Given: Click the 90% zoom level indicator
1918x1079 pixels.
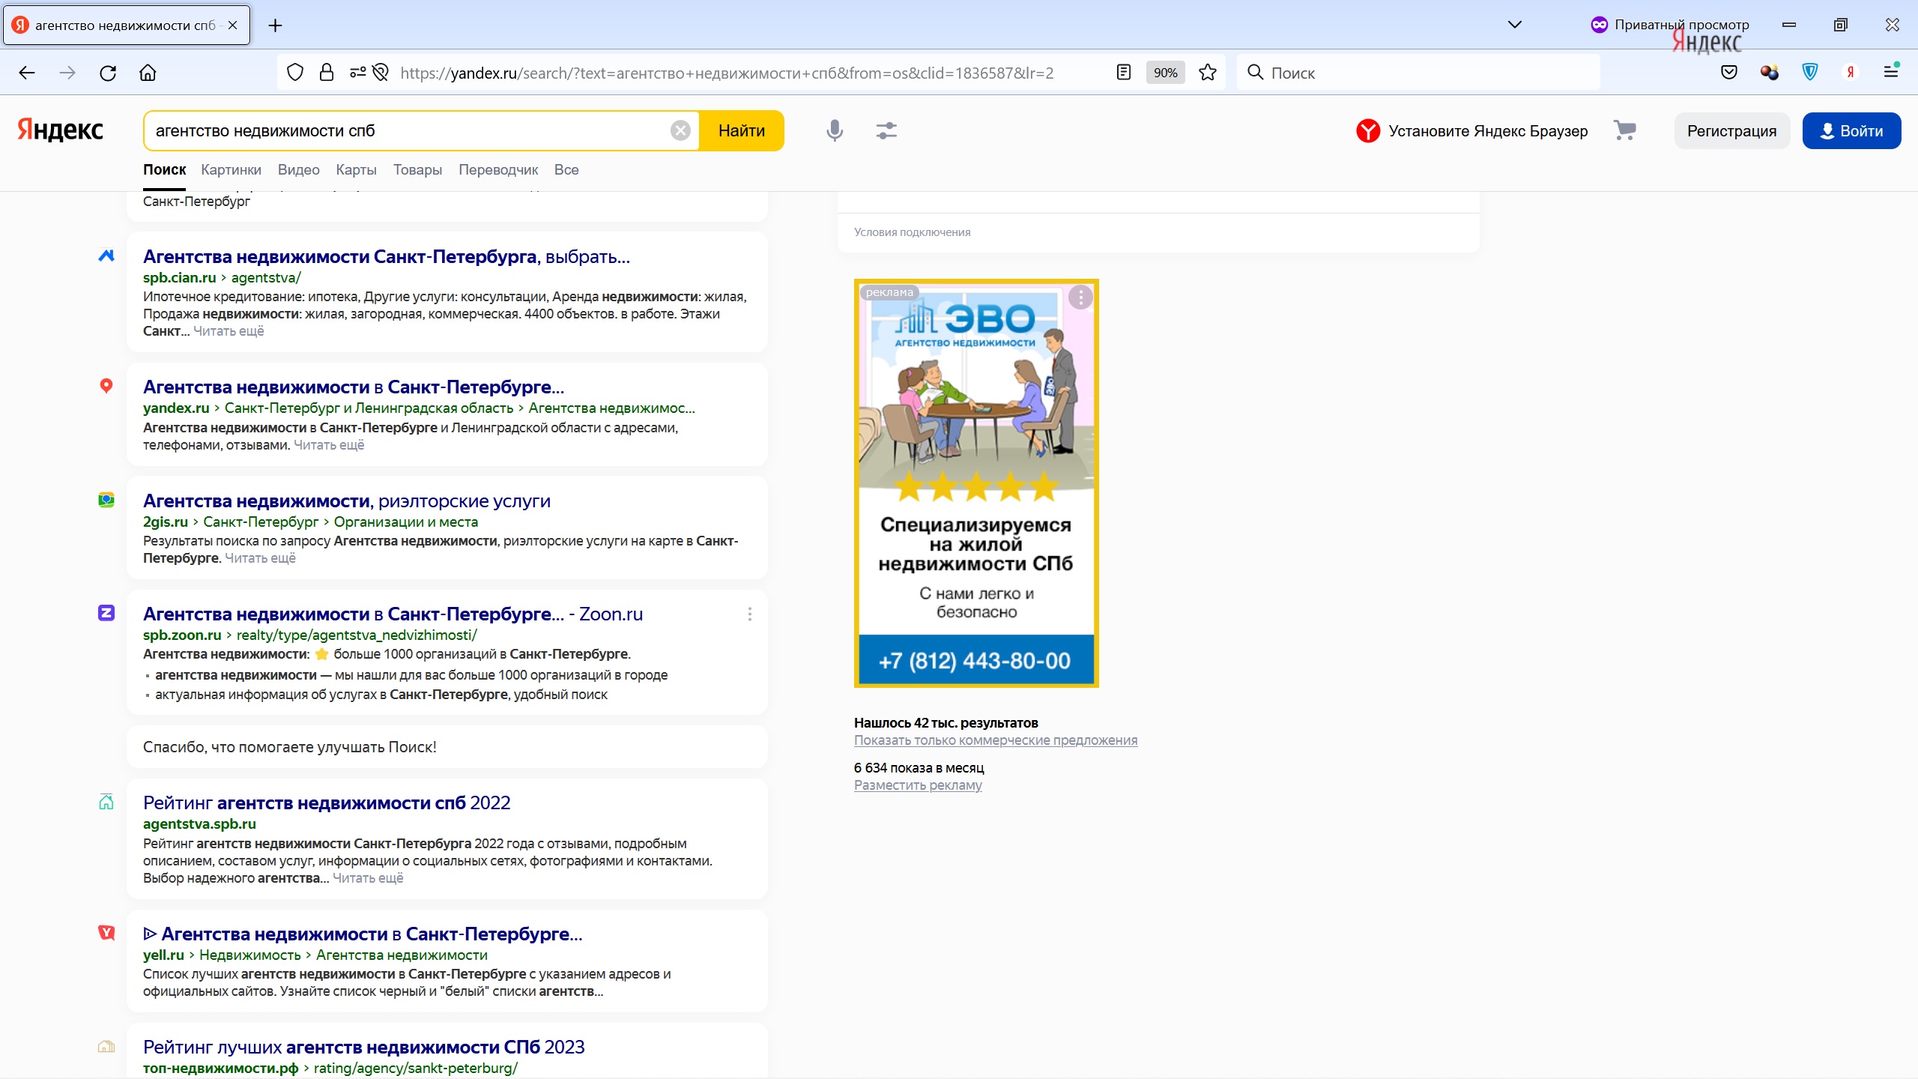Looking at the screenshot, I should (x=1166, y=73).
